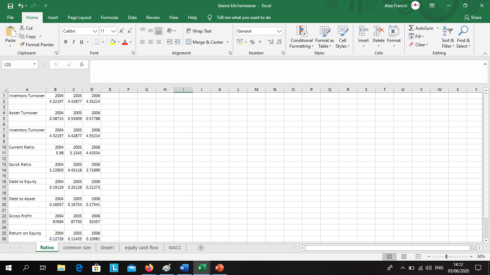Screen dimensions: 490x275
Task: Click the Share button
Action: (473, 18)
